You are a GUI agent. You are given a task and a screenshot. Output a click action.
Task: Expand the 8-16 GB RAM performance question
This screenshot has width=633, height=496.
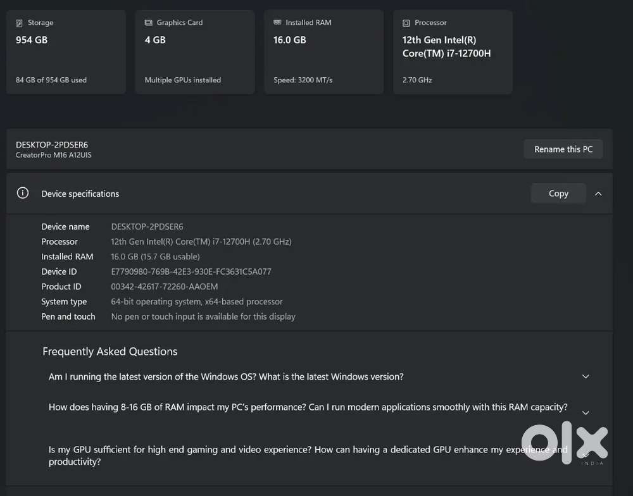point(586,412)
